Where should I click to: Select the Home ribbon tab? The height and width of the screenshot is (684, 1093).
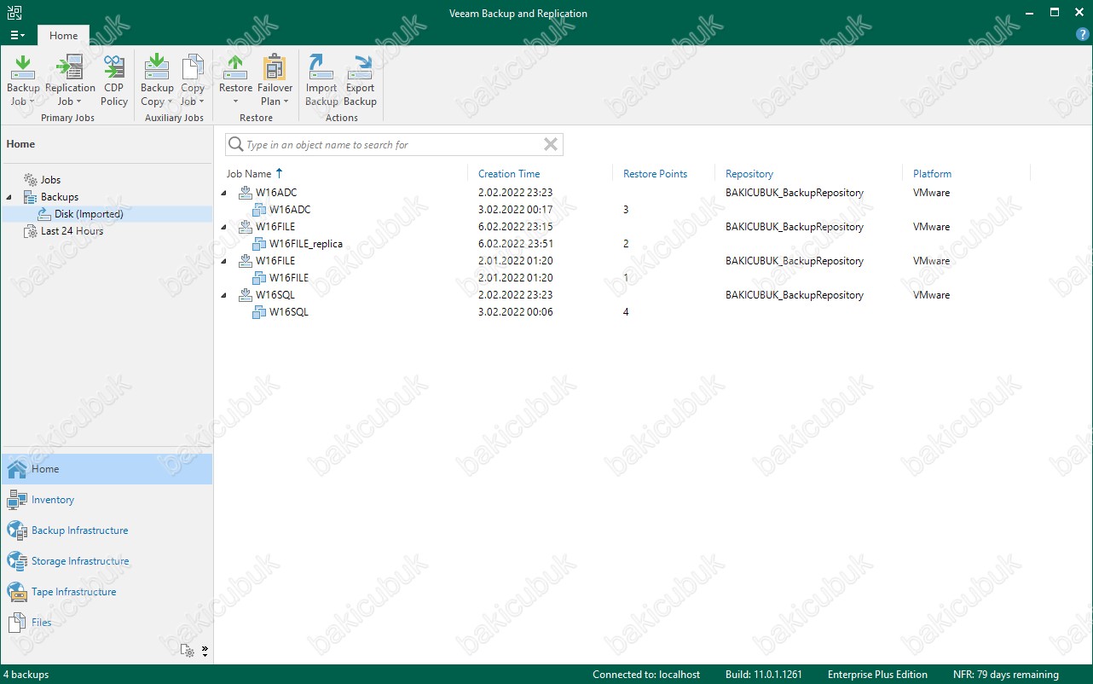(x=63, y=36)
